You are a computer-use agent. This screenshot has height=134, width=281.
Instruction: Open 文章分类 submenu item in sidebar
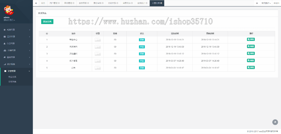(x=12, y=77)
